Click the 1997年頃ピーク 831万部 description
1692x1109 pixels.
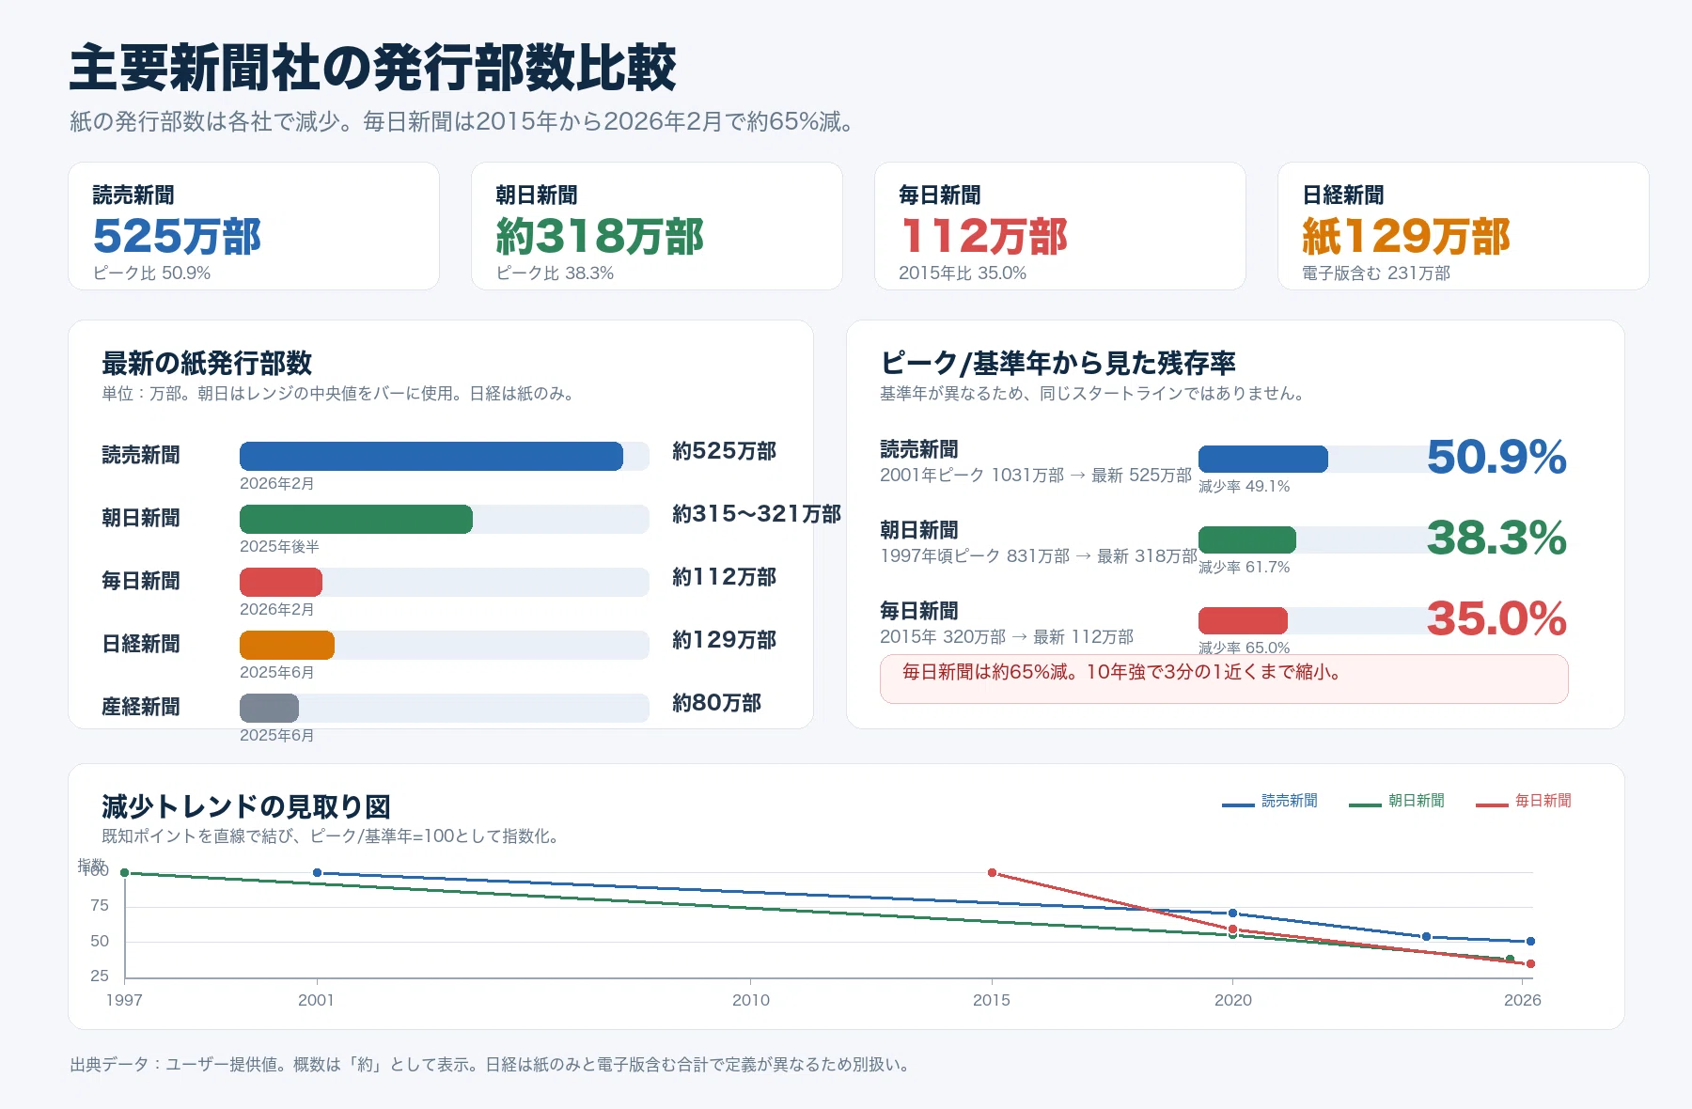click(x=1039, y=556)
